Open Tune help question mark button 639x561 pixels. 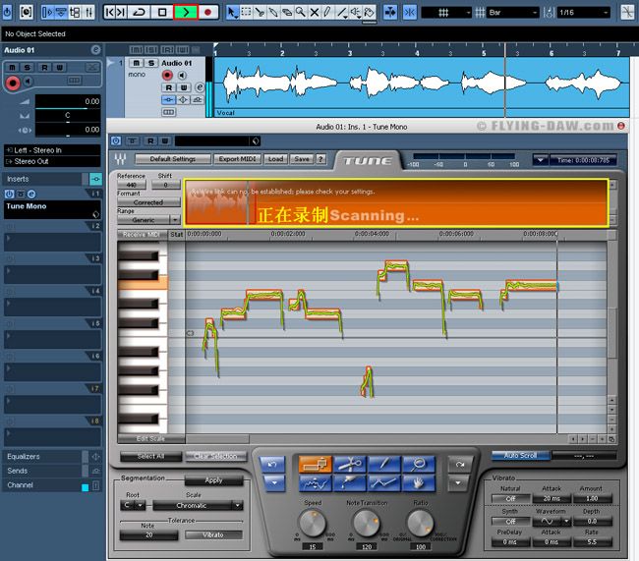point(321,159)
